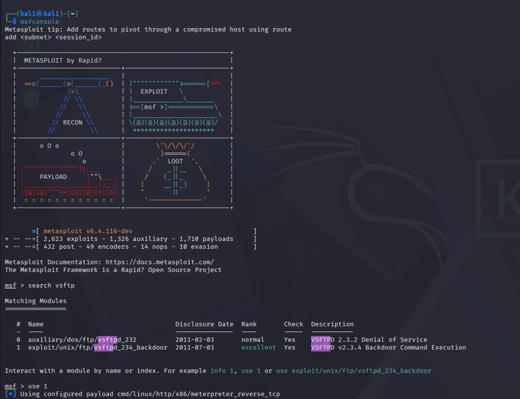
Task: Click the typed 'use 1' command at msf prompt
Action: coord(38,386)
